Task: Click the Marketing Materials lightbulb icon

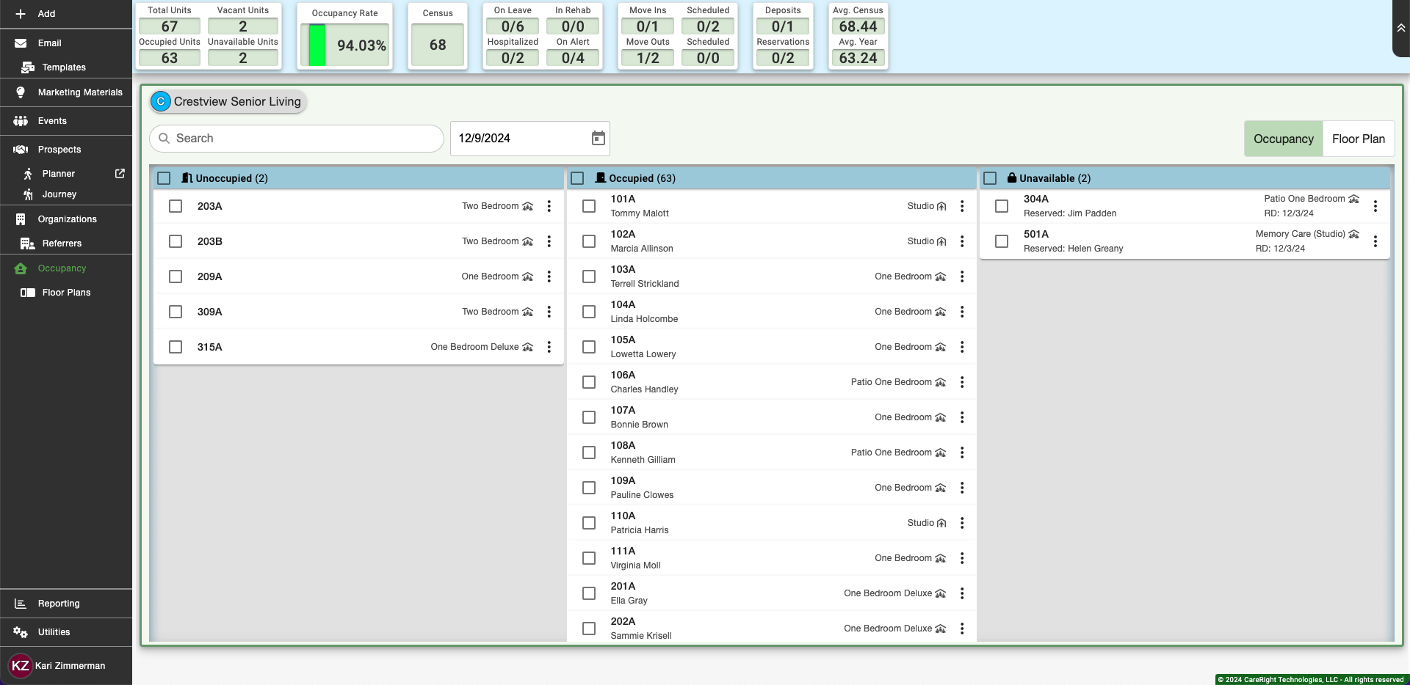Action: pos(21,92)
